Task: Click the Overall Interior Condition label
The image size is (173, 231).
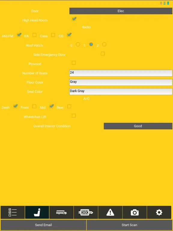Action: (52, 126)
